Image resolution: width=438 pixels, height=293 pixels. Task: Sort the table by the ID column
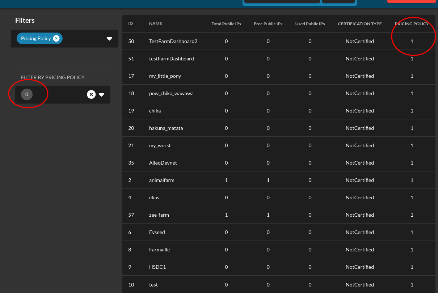pyautogui.click(x=130, y=24)
